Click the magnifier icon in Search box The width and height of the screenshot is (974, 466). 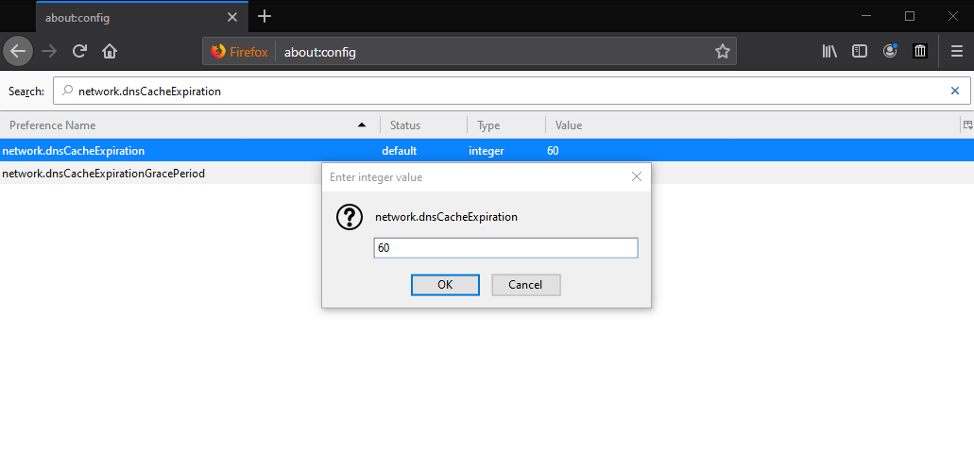(x=67, y=92)
